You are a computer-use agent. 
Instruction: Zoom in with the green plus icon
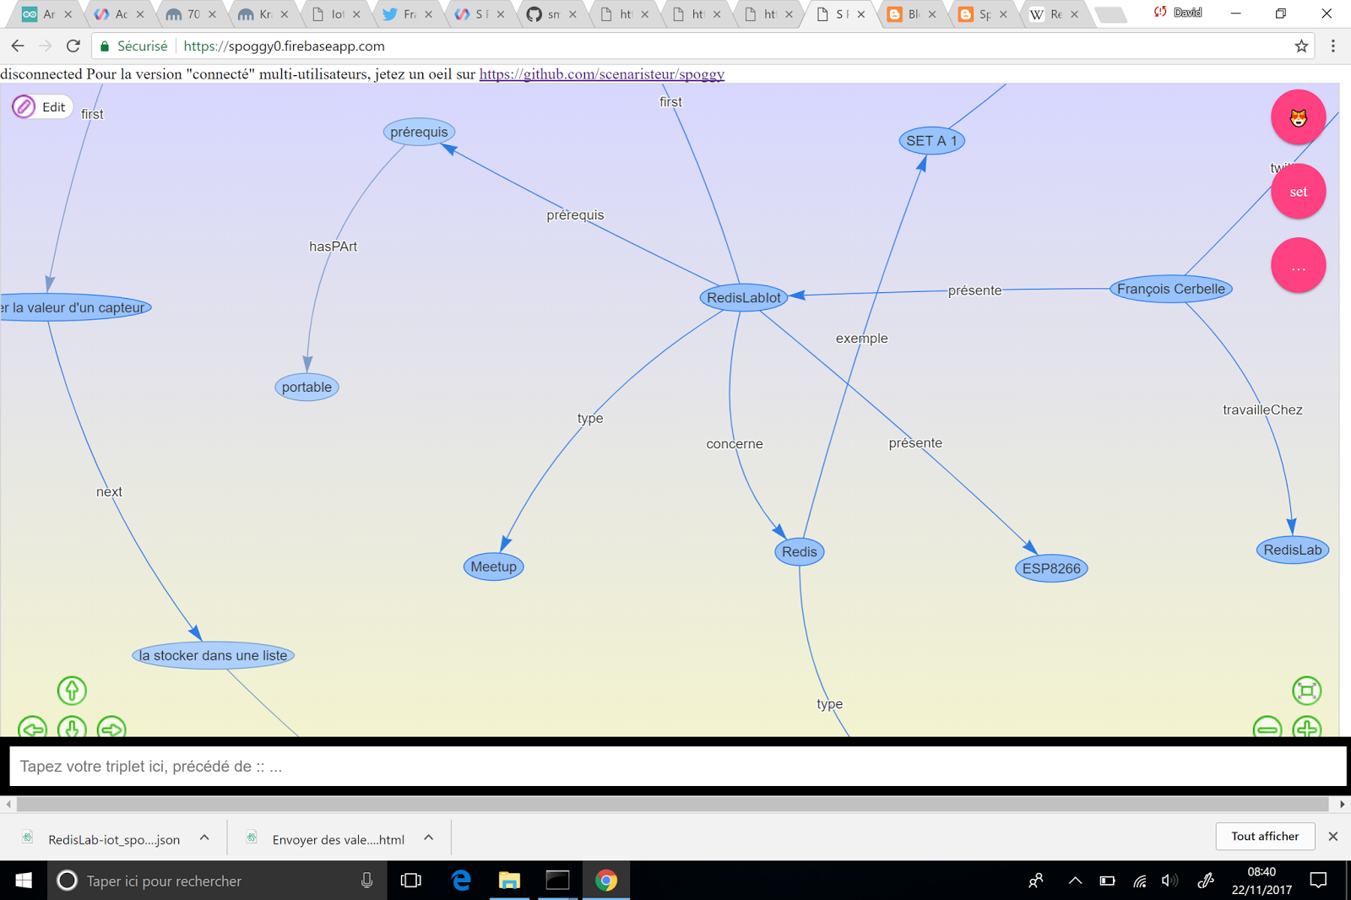pos(1306,728)
